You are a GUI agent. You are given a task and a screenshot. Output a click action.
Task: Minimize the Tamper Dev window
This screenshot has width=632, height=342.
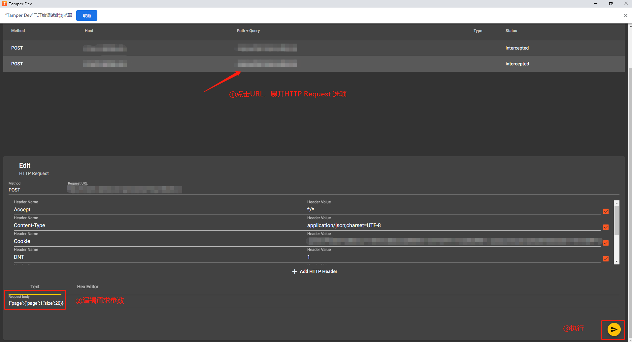pos(596,4)
